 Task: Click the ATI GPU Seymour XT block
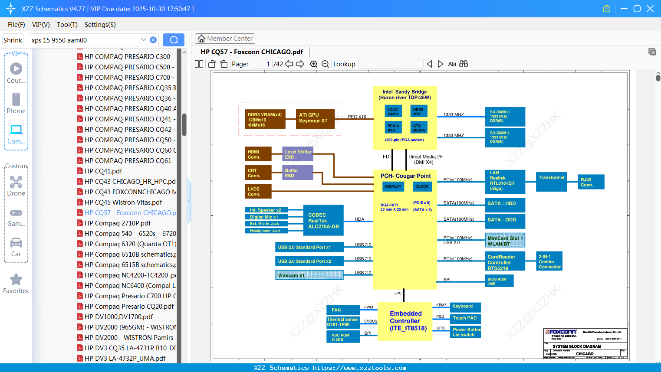315,118
